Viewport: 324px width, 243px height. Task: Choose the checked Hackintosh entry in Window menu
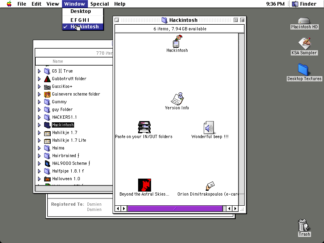(83, 27)
